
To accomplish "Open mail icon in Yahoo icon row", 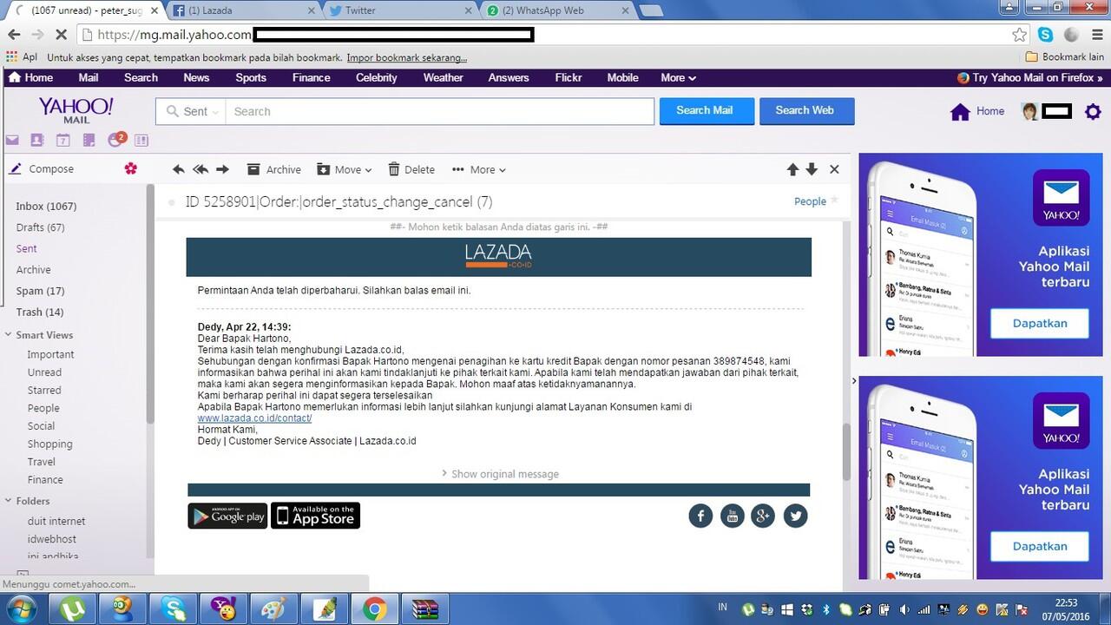I will [12, 140].
